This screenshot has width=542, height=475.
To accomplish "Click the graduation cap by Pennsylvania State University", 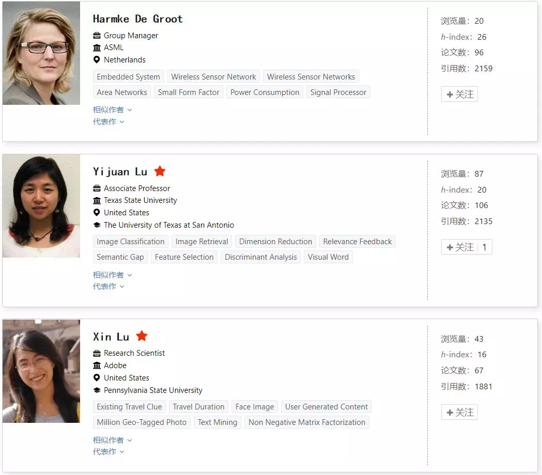I will tap(97, 390).
